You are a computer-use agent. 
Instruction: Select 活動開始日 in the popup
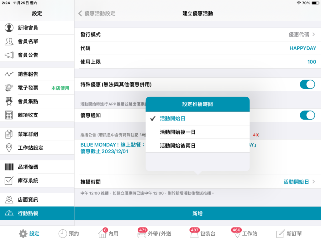197,118
